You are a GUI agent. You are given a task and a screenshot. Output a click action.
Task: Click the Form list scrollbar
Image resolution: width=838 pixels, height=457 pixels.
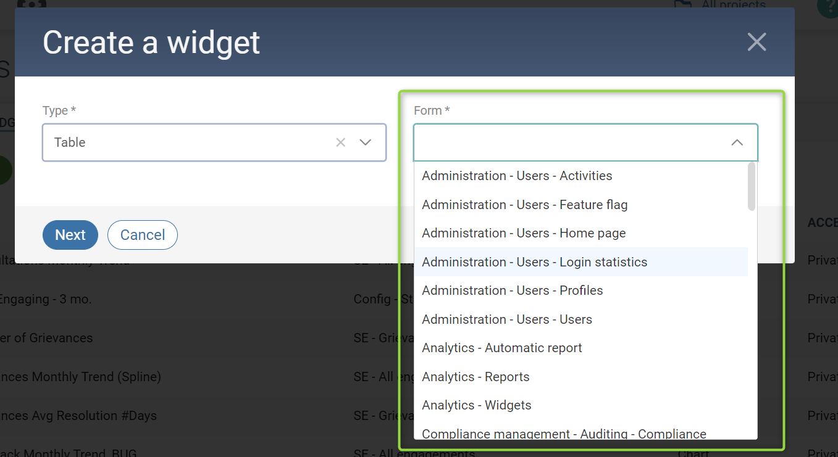click(x=752, y=186)
